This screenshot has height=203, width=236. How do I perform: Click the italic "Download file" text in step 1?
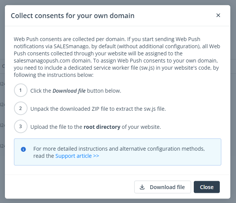click(69, 91)
